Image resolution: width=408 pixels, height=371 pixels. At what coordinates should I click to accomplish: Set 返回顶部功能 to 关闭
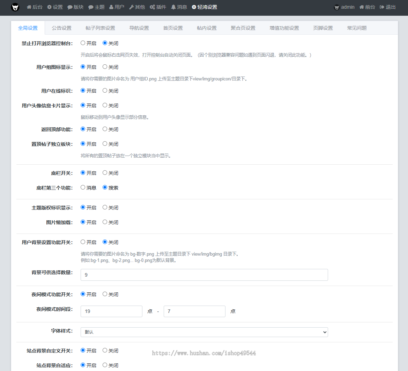coord(105,129)
